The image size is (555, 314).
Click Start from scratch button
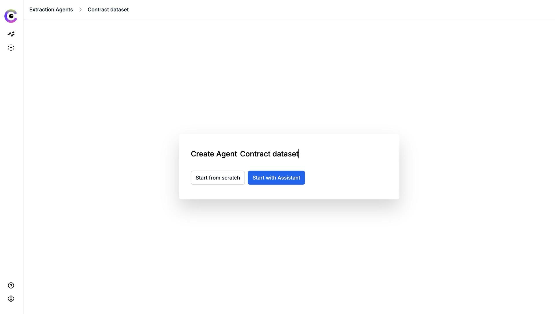click(x=218, y=178)
